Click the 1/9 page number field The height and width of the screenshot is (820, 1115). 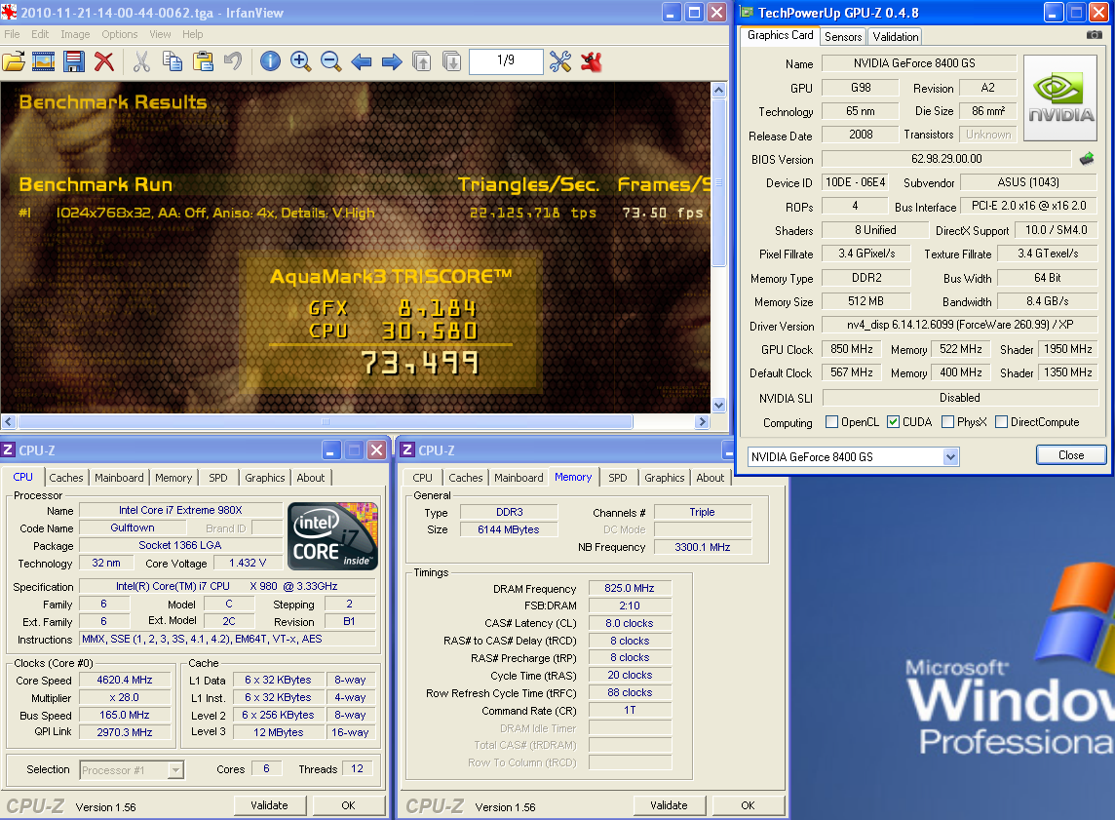coord(506,61)
